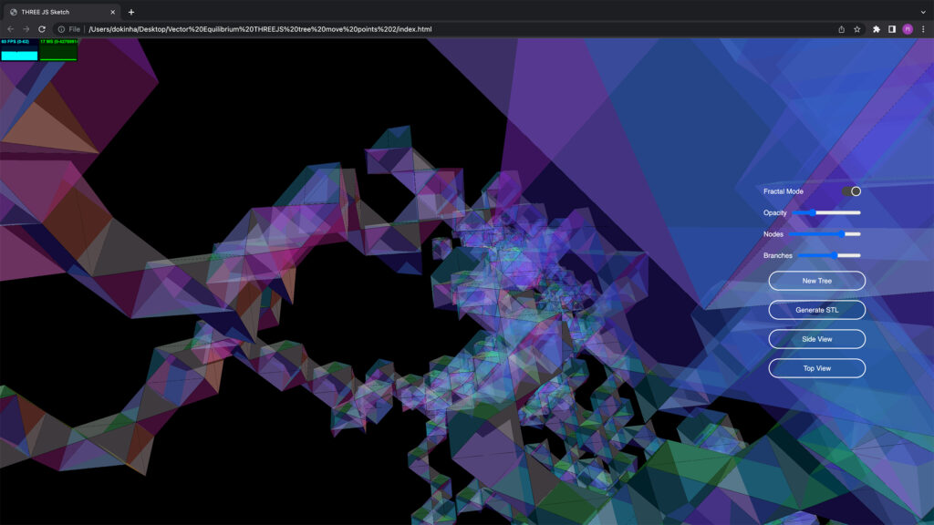The width and height of the screenshot is (934, 525).
Task: Open the Chrome three-dot menu
Action: point(925,28)
